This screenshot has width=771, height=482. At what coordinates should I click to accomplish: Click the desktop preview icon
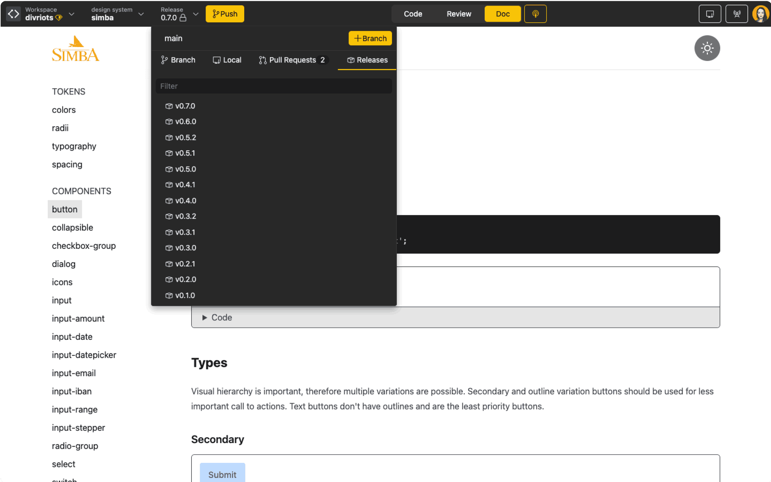(710, 14)
